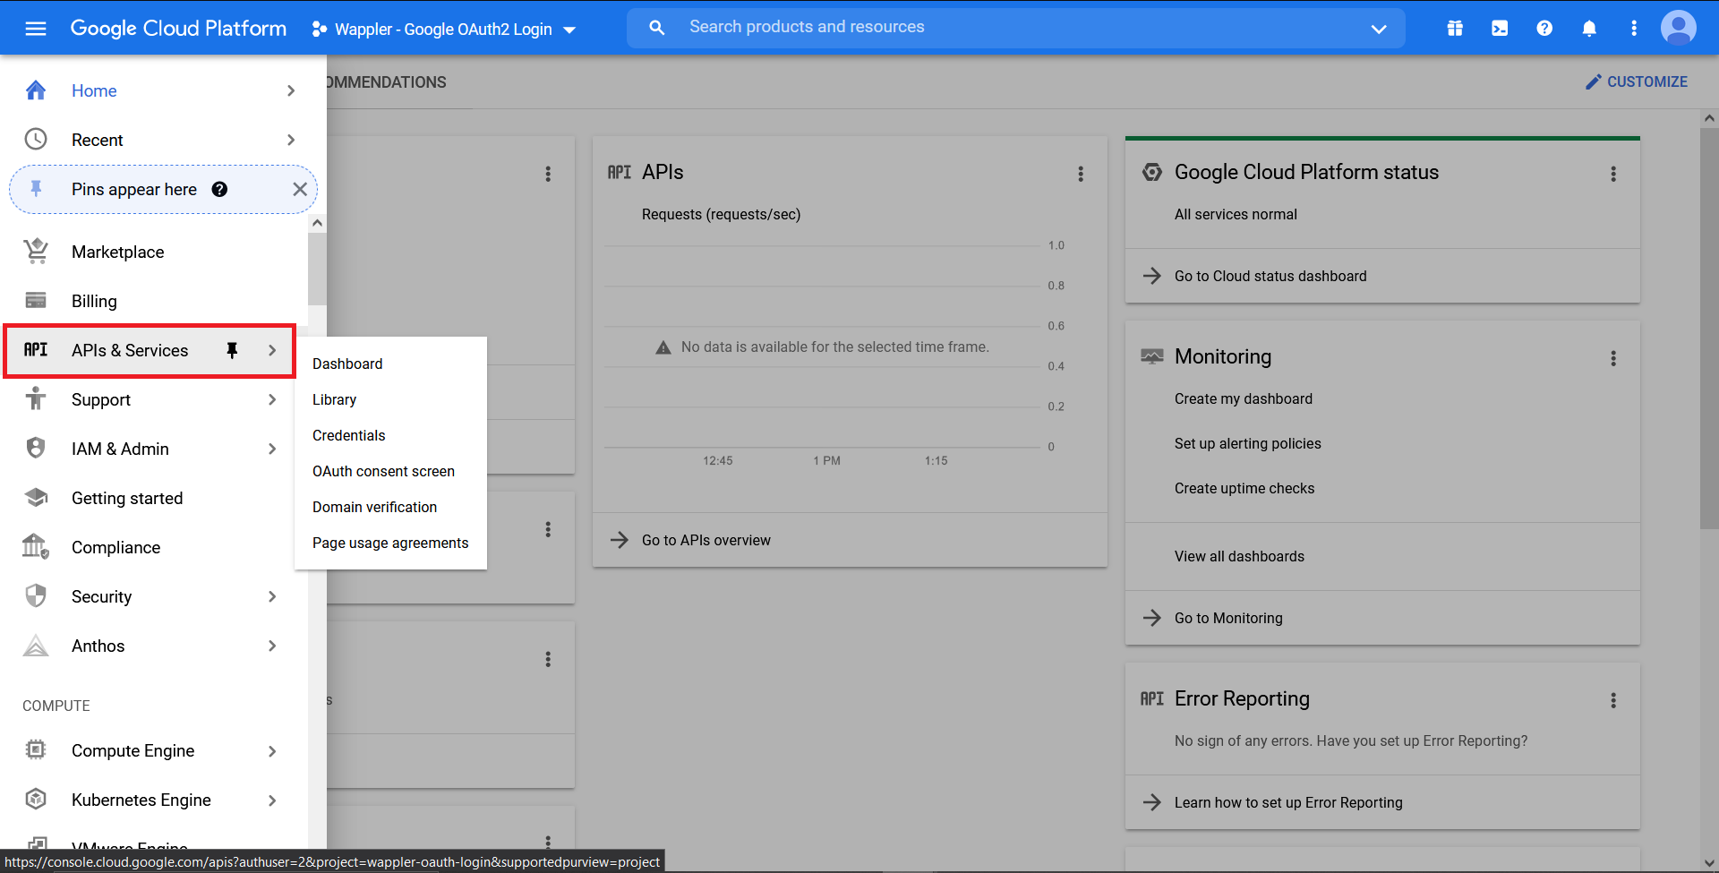Click the IAM & Admin shield icon
Screen dimensions: 1719x873
(36, 449)
